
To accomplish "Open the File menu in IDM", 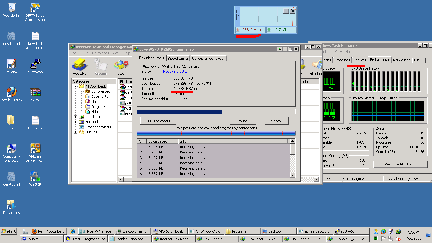I will click(x=86, y=53).
